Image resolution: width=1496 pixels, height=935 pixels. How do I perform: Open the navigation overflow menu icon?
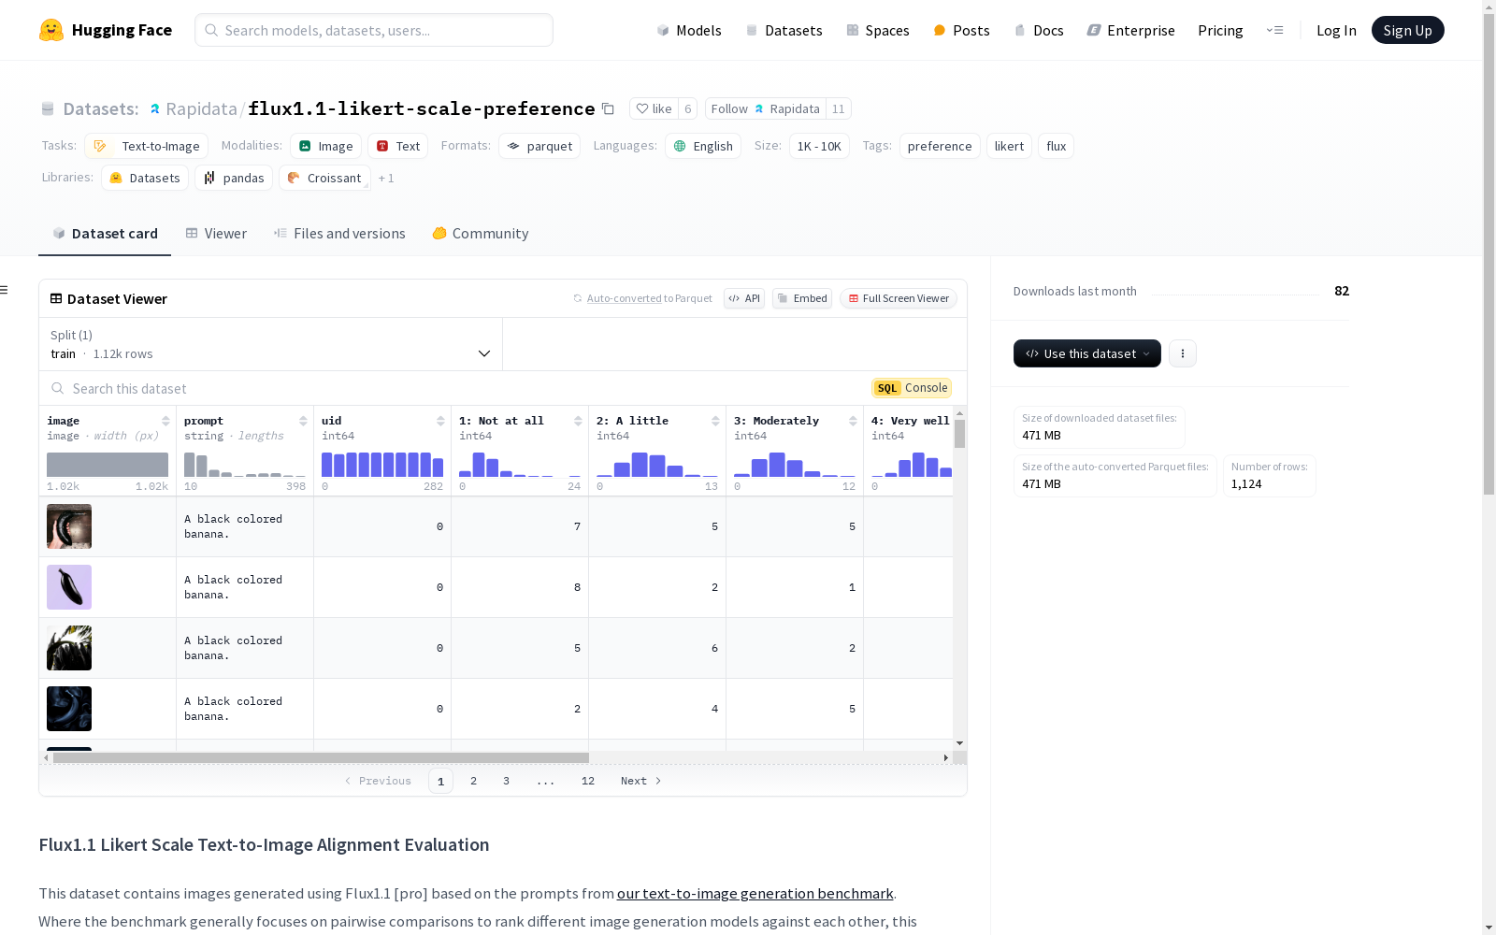[1274, 30]
